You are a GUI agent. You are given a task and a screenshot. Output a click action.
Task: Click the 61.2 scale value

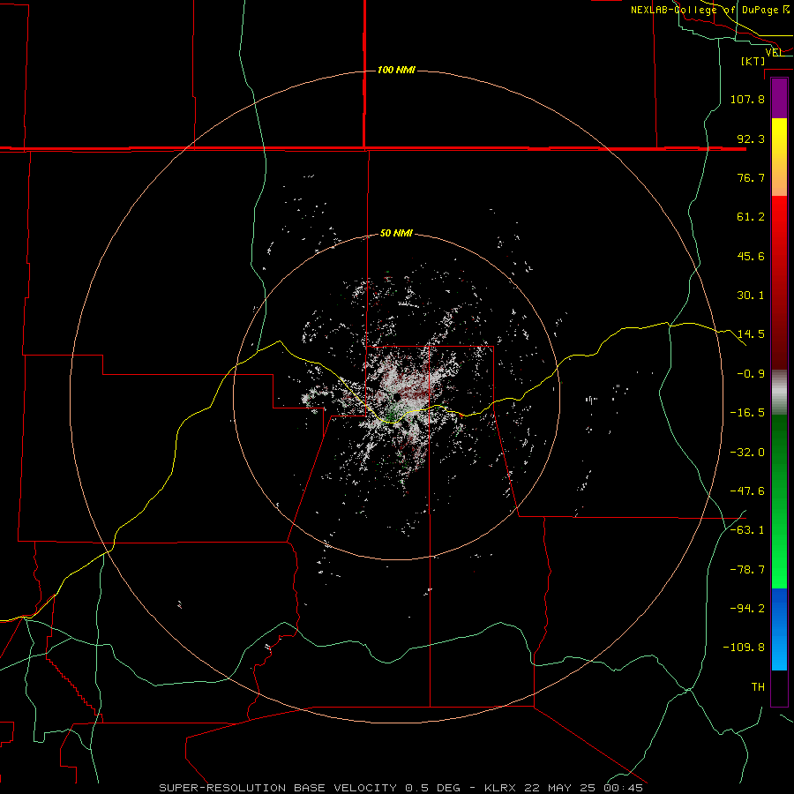pos(751,217)
